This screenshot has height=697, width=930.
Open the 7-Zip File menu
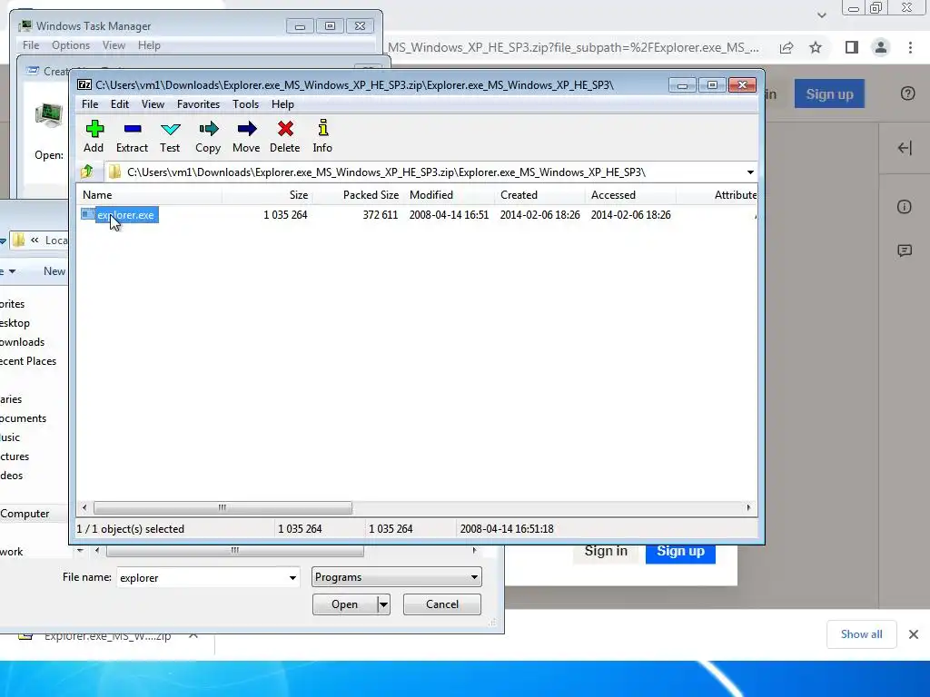pos(90,104)
